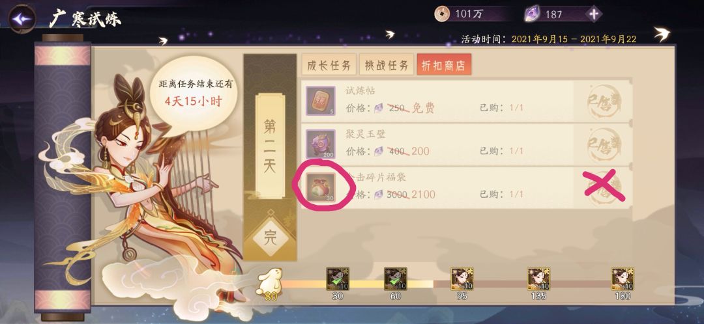Tap the claimed reward at 60 points

[x=396, y=279]
